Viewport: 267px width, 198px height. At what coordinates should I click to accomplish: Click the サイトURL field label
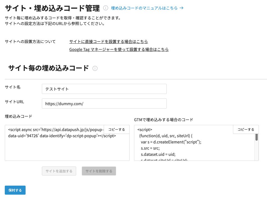(14, 102)
